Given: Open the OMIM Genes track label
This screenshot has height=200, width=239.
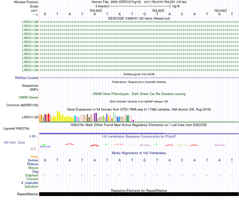Looking at the screenshot, I should pyautogui.click(x=28, y=97).
